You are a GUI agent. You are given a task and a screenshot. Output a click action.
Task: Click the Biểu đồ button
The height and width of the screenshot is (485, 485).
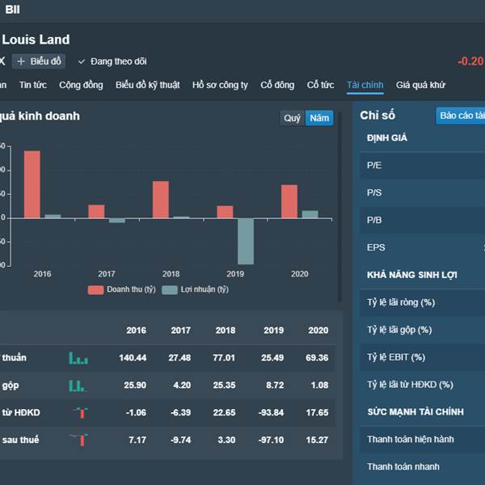(x=39, y=61)
